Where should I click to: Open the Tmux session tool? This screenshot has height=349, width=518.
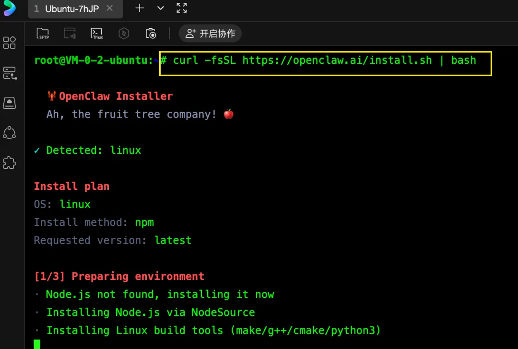(97, 34)
